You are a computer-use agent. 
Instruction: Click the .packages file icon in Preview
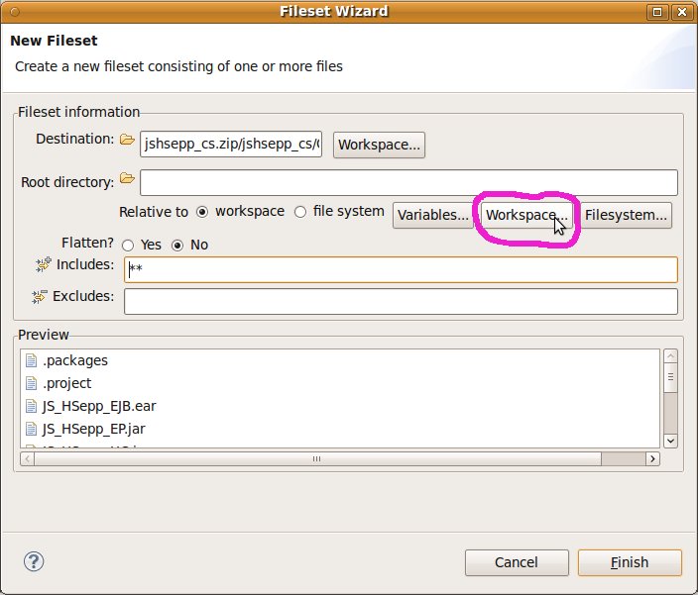click(x=31, y=361)
